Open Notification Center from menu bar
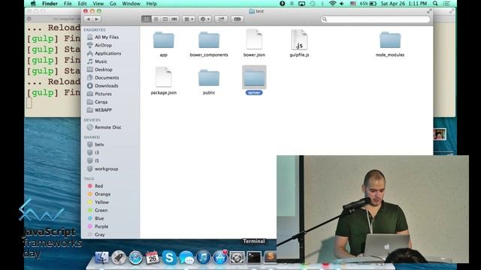Screen dimensions: 481x270 [446, 4]
